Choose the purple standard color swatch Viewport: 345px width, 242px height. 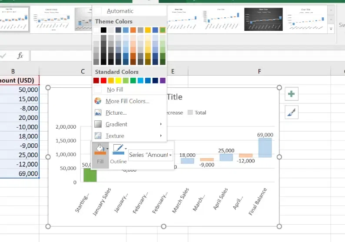point(163,80)
